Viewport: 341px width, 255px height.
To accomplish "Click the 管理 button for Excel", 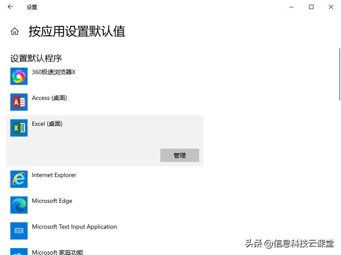I will coord(180,155).
